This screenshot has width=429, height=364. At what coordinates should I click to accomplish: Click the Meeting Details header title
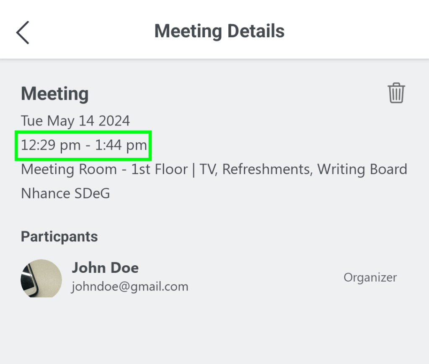pyautogui.click(x=219, y=31)
